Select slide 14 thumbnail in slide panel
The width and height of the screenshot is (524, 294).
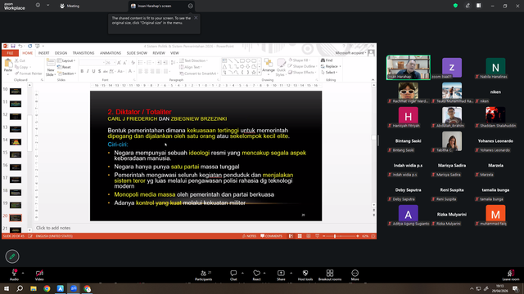[x=16, y=142]
